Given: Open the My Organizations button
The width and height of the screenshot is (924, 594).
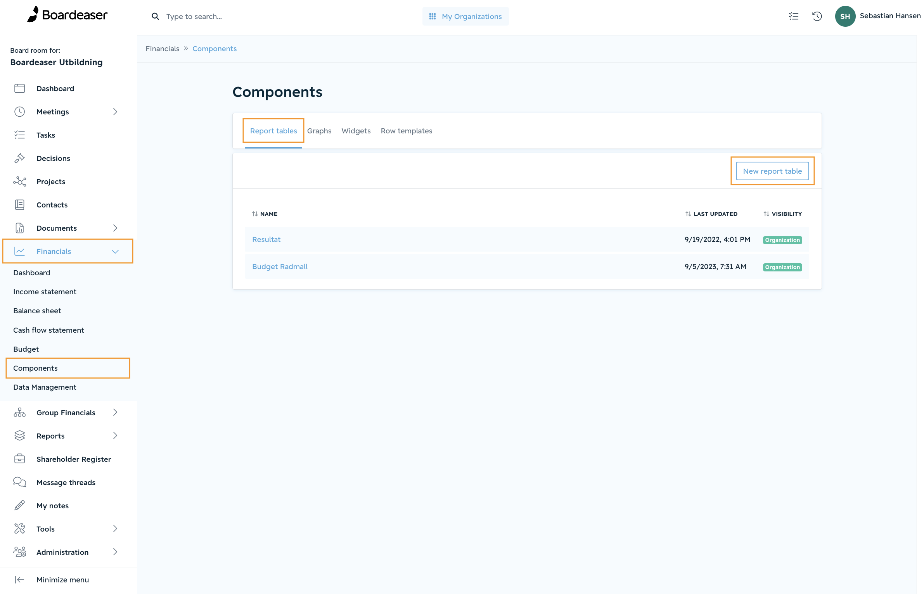Looking at the screenshot, I should point(465,16).
